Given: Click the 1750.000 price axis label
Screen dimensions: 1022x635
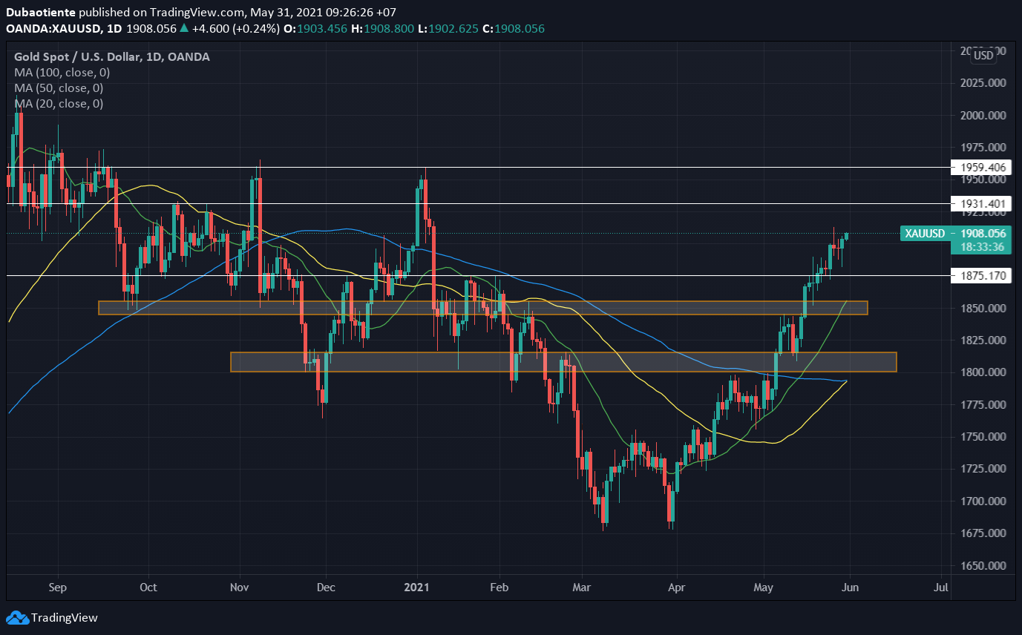Looking at the screenshot, I should point(982,437).
